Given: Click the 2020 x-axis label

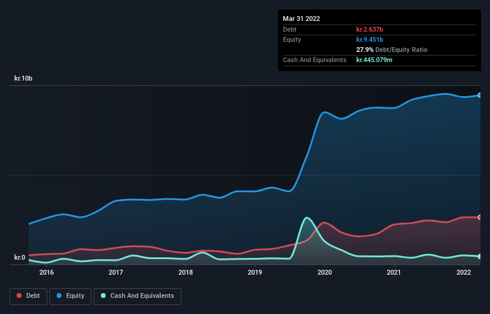Looking at the screenshot, I should click(325, 272).
